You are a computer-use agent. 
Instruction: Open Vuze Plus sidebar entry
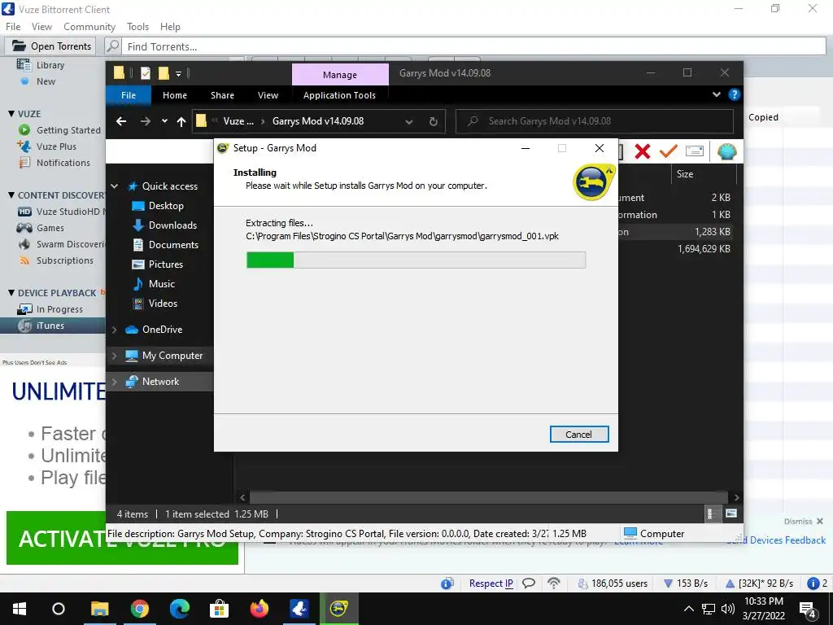(56, 146)
